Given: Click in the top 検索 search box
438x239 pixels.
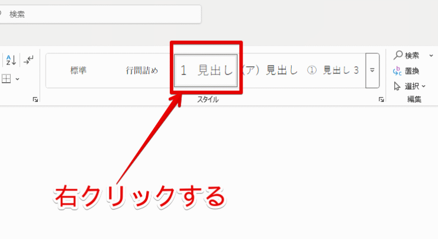Looking at the screenshot, I should [100, 14].
